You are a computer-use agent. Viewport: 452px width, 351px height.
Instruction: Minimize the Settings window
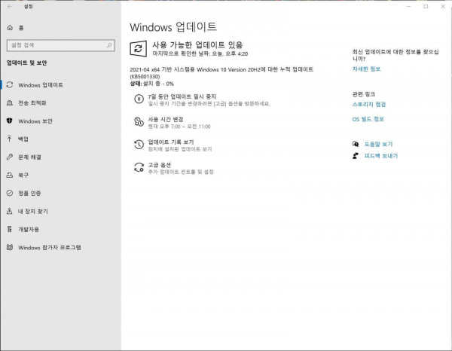click(x=408, y=6)
